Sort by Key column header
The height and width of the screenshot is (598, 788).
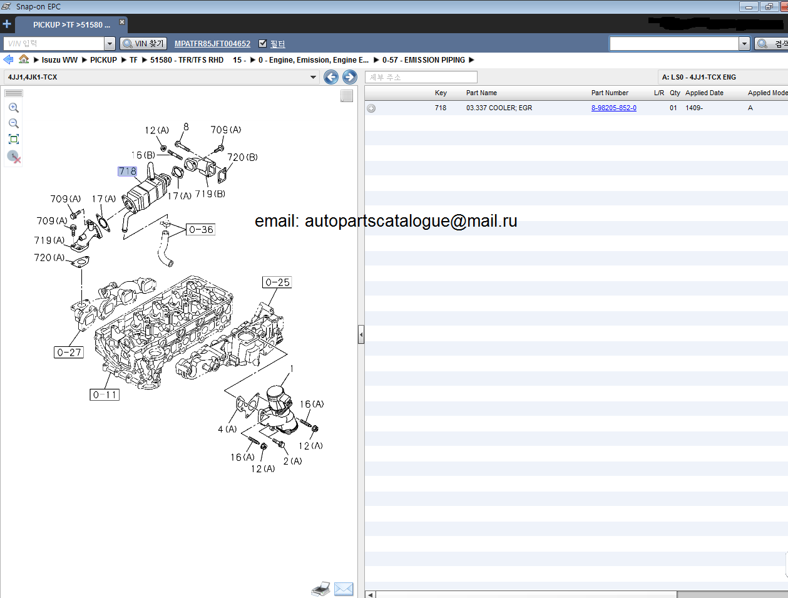pos(441,93)
